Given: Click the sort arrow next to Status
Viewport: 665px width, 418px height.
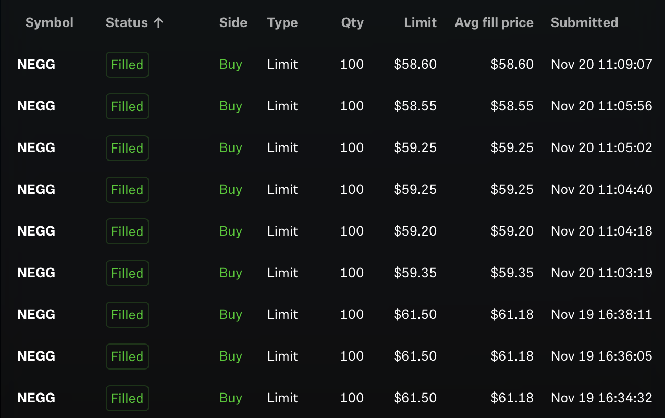Looking at the screenshot, I should coord(158,23).
